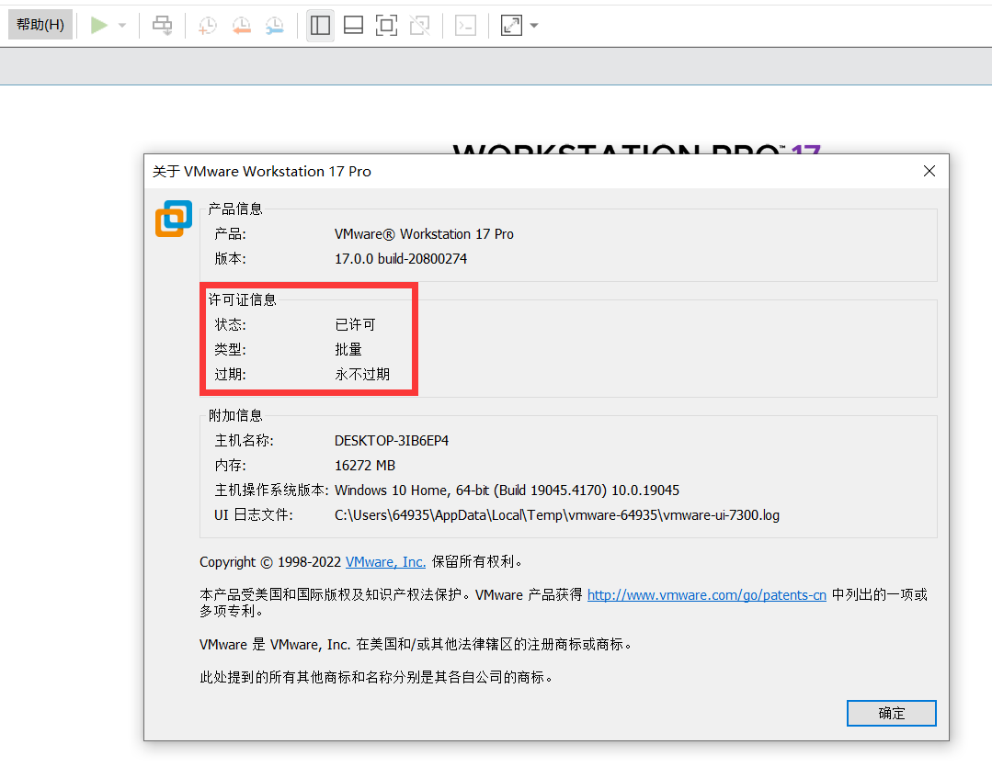
Task: Click the Copyright © 1998-2022 text
Action: pos(270,562)
